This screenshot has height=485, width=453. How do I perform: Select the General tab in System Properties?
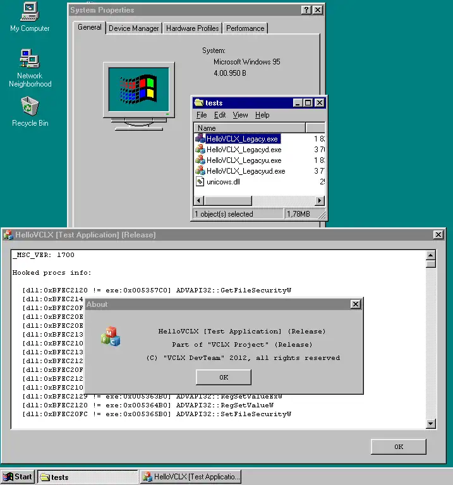[x=90, y=27]
